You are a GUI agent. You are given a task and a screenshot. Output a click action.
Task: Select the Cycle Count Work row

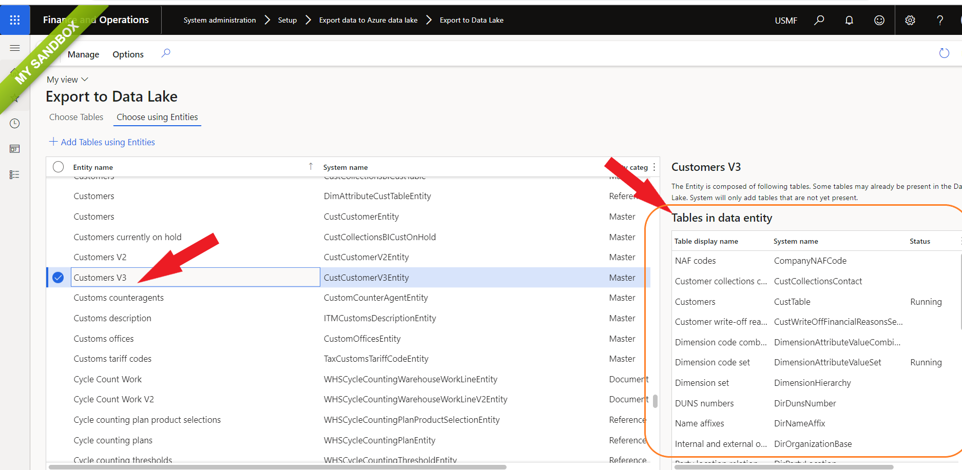[348, 379]
